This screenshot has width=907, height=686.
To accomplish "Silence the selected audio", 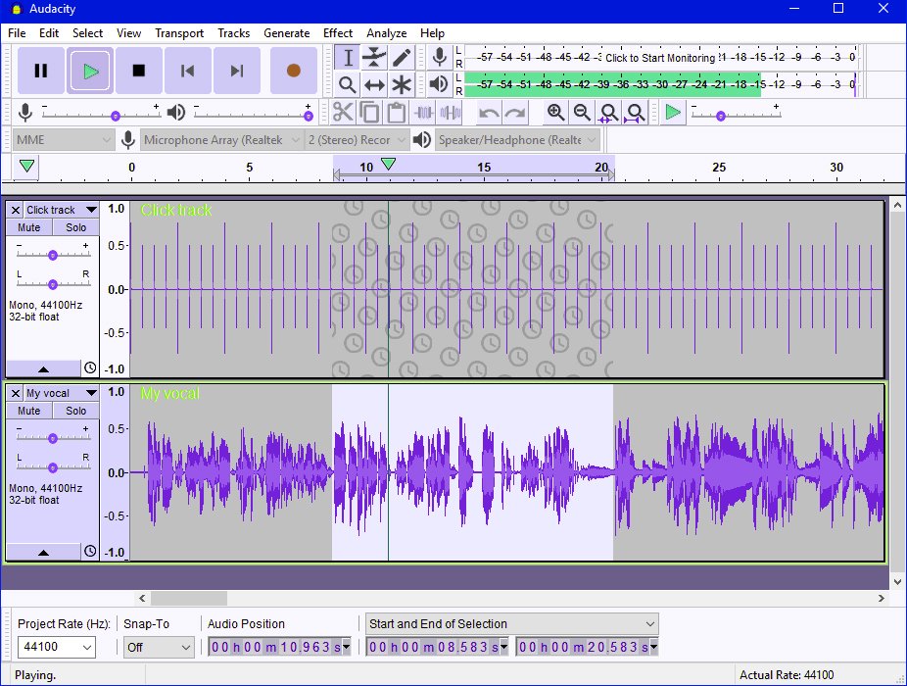I will (450, 113).
